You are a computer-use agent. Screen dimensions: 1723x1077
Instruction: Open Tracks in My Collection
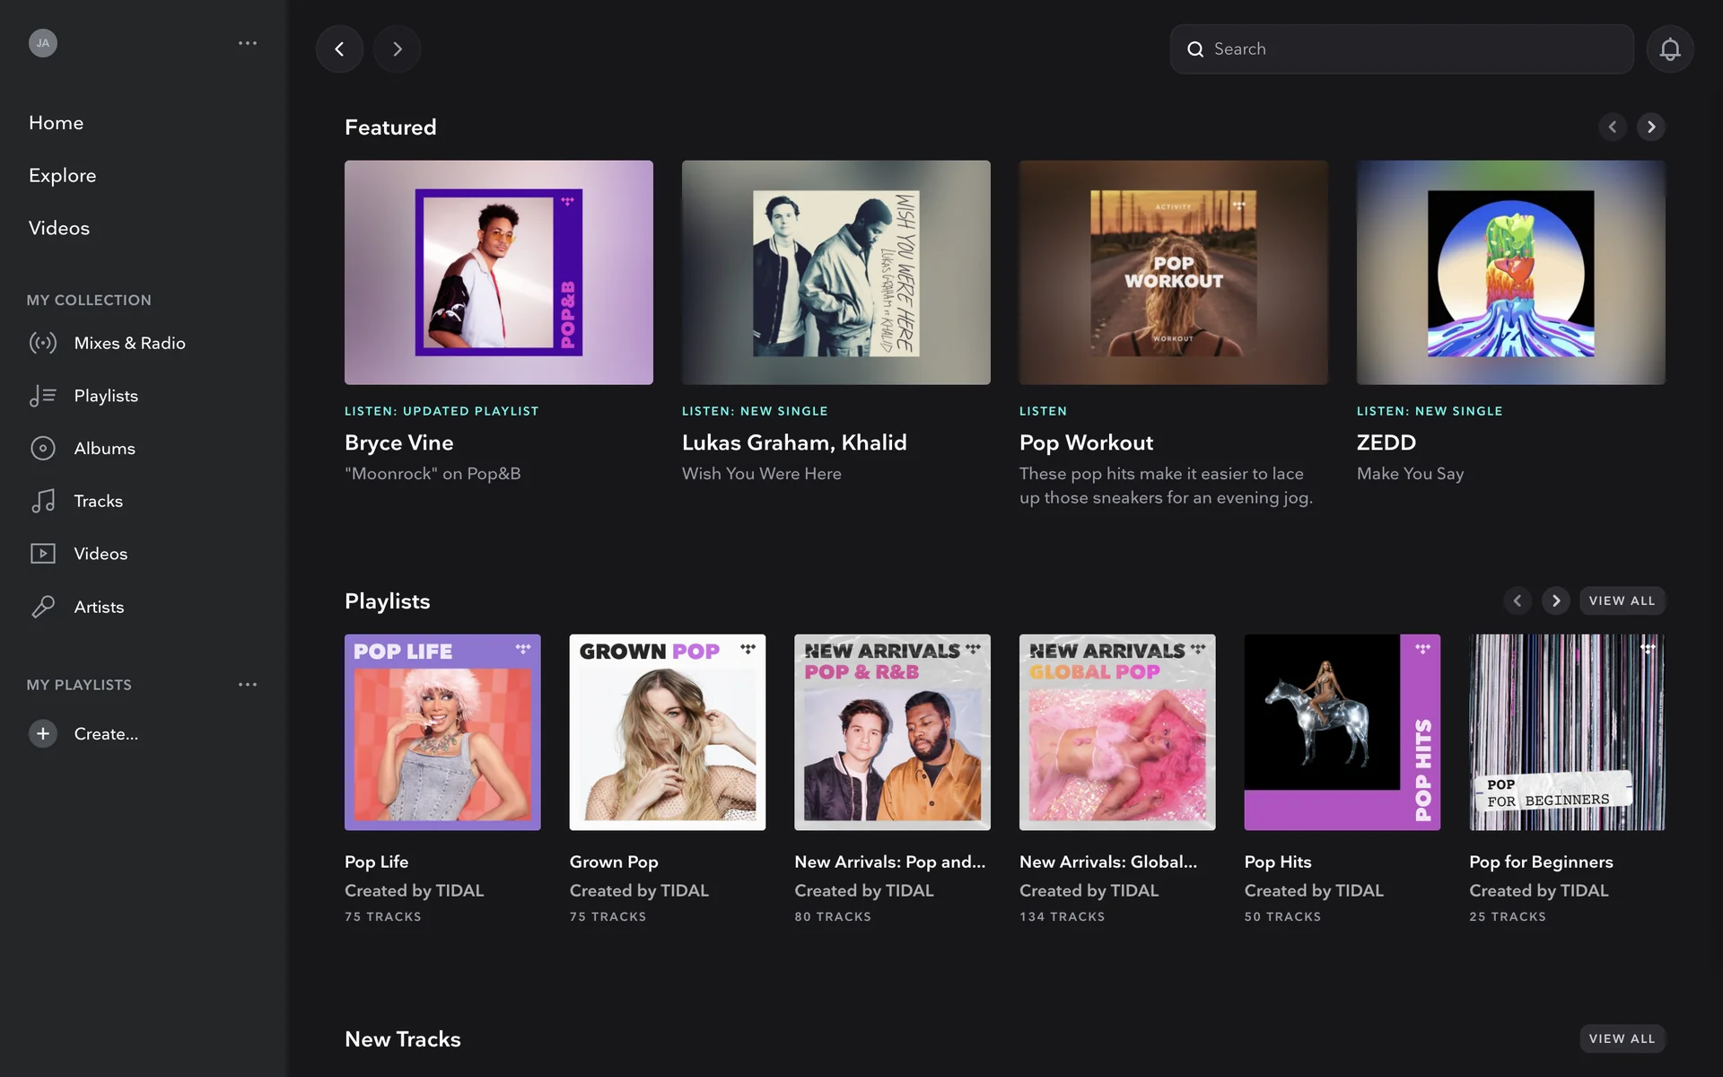point(98,501)
